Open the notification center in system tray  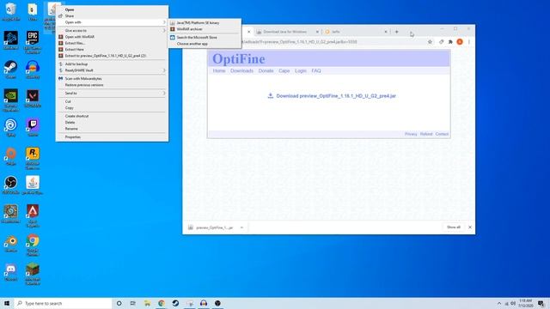pyautogui.click(x=541, y=303)
